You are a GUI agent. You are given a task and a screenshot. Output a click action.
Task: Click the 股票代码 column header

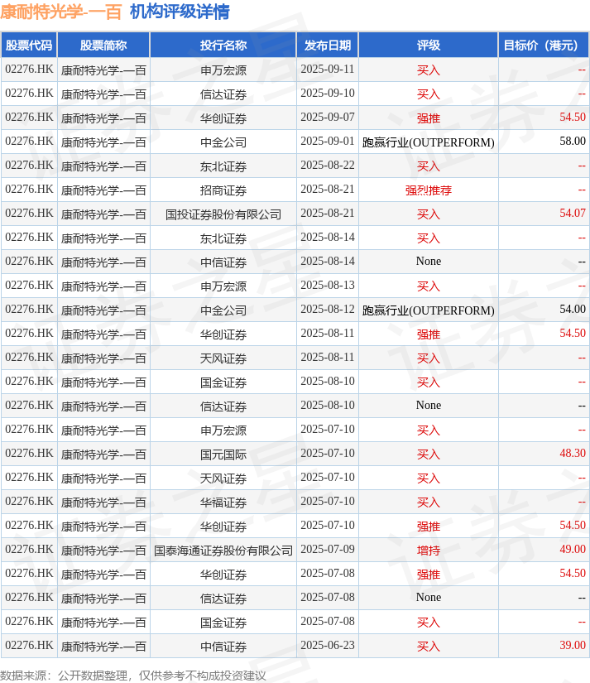pos(29,46)
